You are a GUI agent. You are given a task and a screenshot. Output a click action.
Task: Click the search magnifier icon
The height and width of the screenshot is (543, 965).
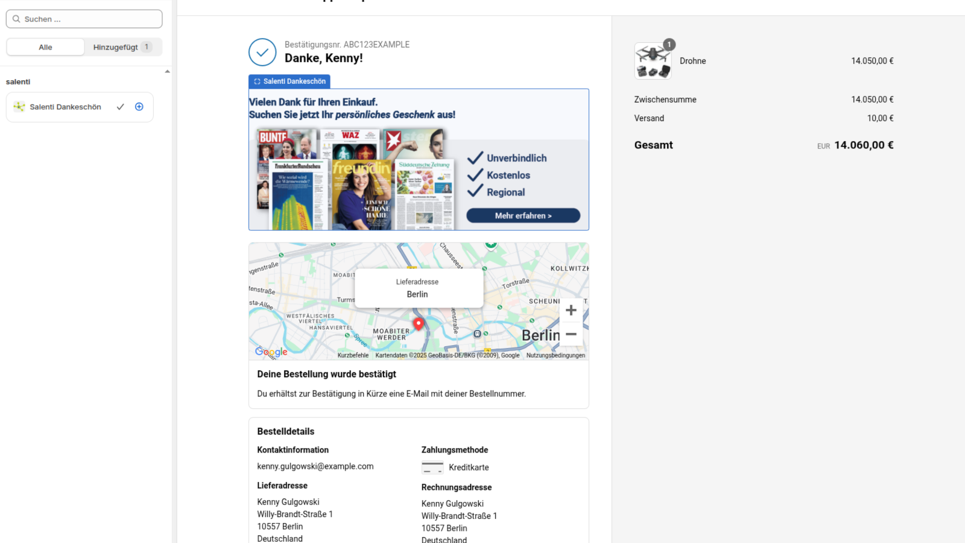pyautogui.click(x=16, y=19)
